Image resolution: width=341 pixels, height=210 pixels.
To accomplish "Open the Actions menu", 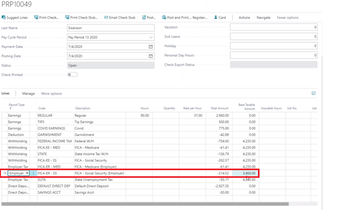I will [x=245, y=17].
